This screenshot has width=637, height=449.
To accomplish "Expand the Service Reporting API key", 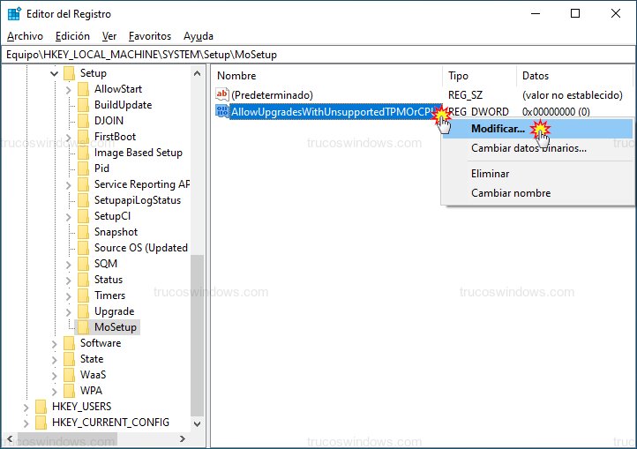I will point(68,185).
